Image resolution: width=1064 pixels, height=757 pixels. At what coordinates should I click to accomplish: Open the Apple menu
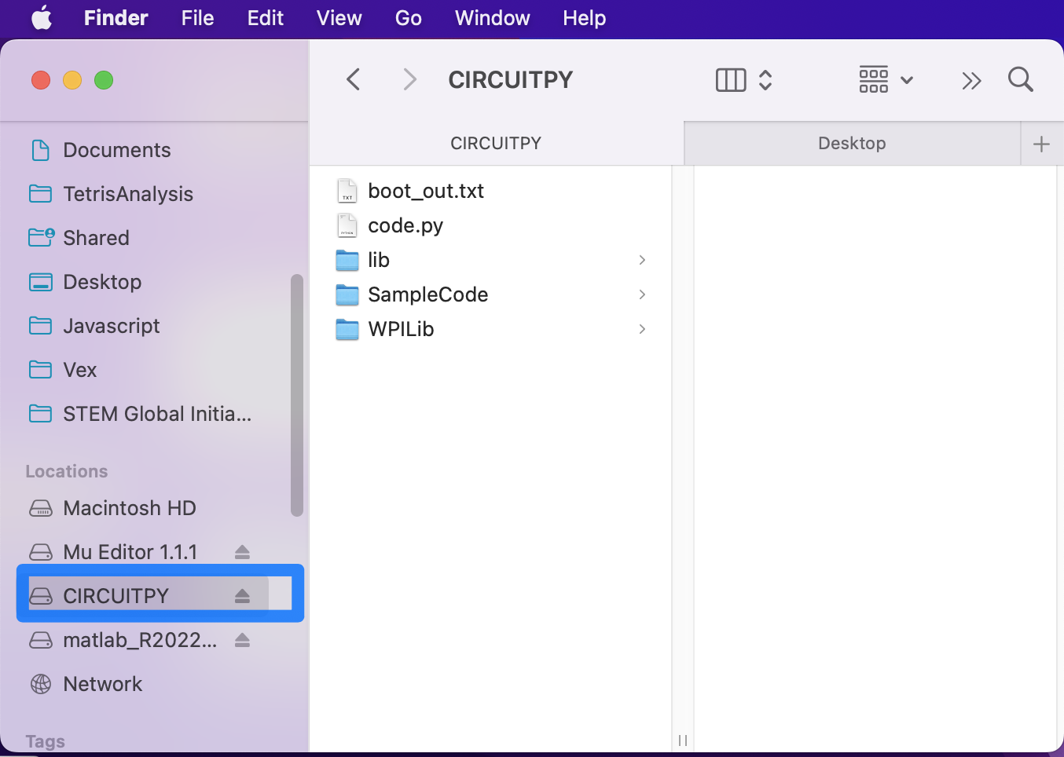coord(42,18)
